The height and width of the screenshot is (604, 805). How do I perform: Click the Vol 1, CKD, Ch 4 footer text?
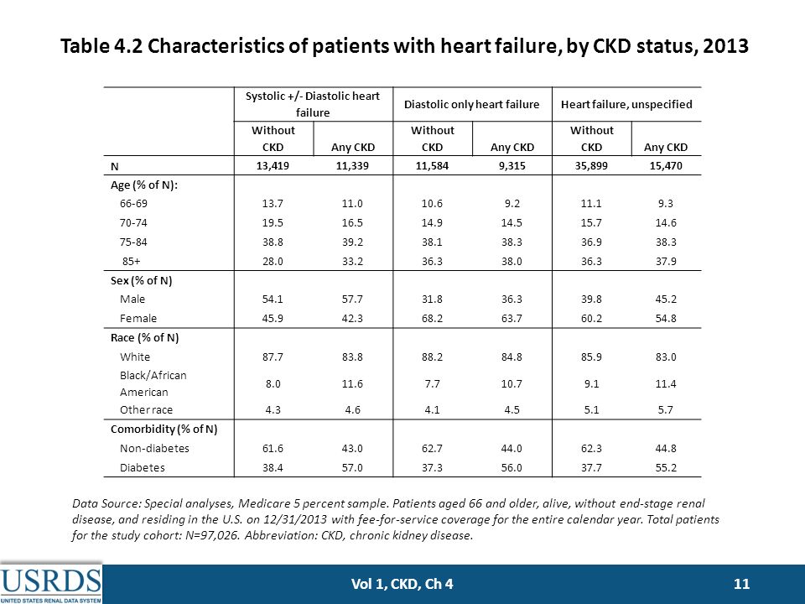[402, 584]
